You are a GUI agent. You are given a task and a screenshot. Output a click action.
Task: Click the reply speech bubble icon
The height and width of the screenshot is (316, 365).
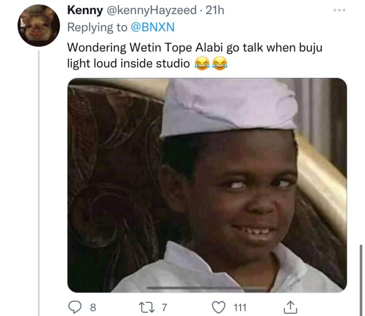pyautogui.click(x=74, y=307)
